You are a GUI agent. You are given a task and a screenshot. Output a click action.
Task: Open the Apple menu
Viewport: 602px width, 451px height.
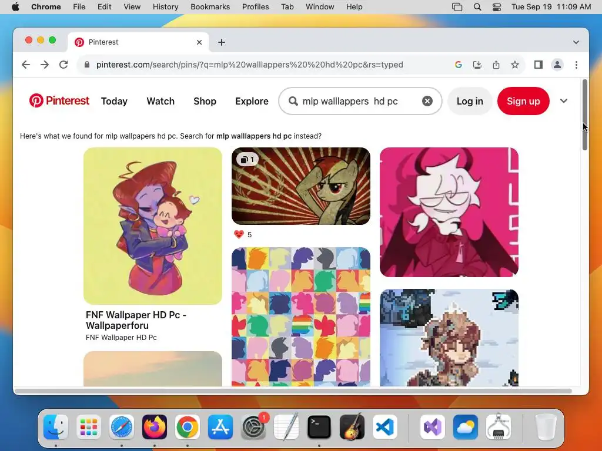click(15, 7)
